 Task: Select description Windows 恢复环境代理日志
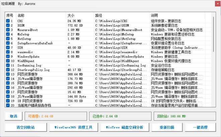(x=171, y=61)
